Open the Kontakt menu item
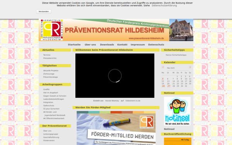232x145 pixels. tap(122, 44)
